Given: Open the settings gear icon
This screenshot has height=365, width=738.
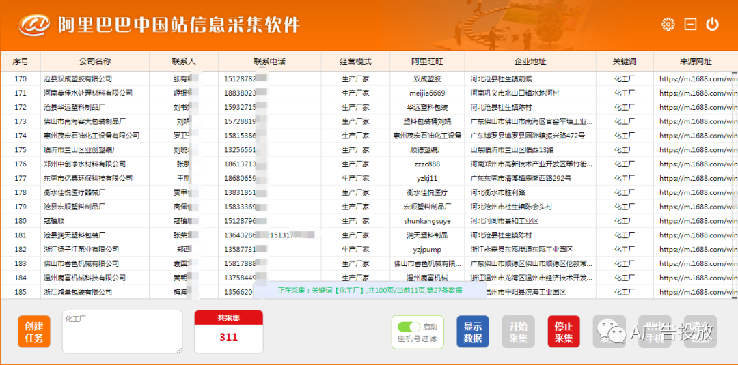Looking at the screenshot, I should point(668,25).
